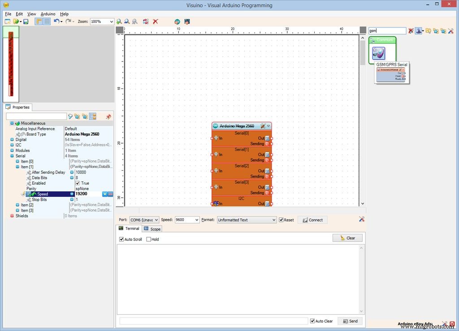Image resolution: width=459 pixels, height=331 pixels.
Task: Open the Arduino menu
Action: (48, 14)
